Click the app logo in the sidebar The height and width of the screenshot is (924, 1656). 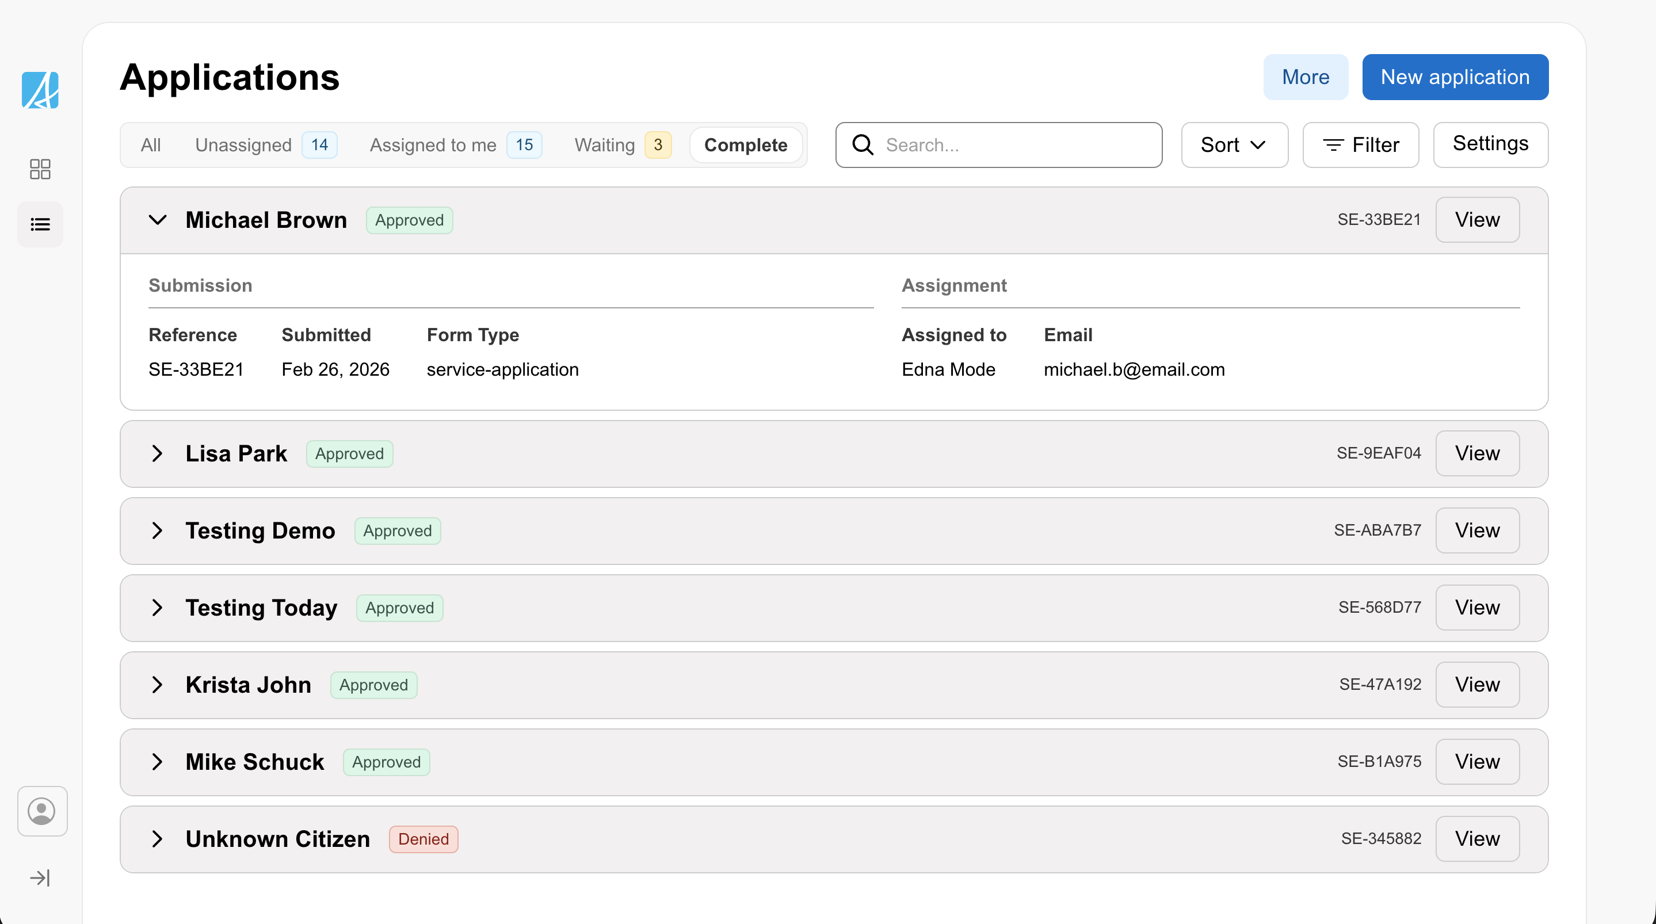coord(40,90)
